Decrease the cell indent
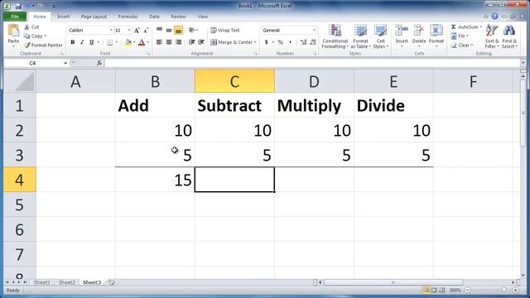 click(191, 42)
